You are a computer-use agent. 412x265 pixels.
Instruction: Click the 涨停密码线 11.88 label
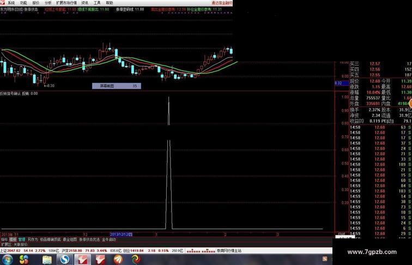coord(130,9)
